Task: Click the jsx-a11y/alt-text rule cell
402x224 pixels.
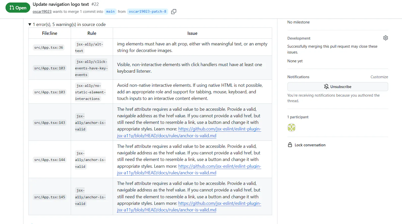Action: (x=92, y=47)
